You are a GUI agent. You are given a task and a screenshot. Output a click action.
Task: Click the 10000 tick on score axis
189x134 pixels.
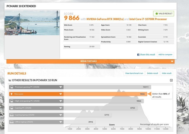coord(148,129)
